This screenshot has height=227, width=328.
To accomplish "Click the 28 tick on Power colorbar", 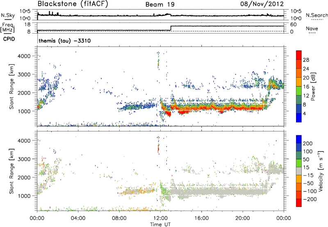I will (x=306, y=60).
